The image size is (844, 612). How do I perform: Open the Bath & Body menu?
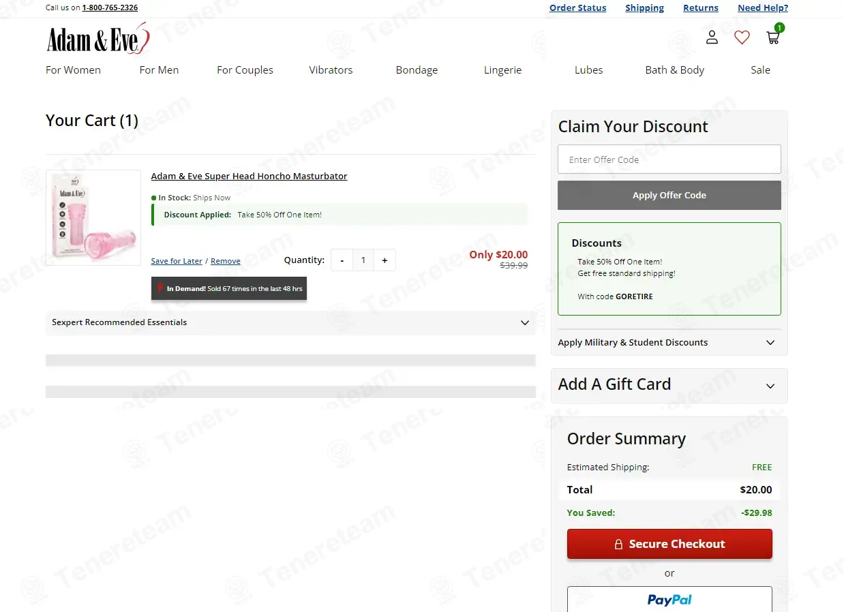pos(674,70)
